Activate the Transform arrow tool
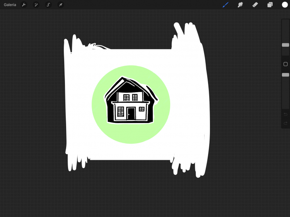Screen dimensions: 290x217 point(61,5)
